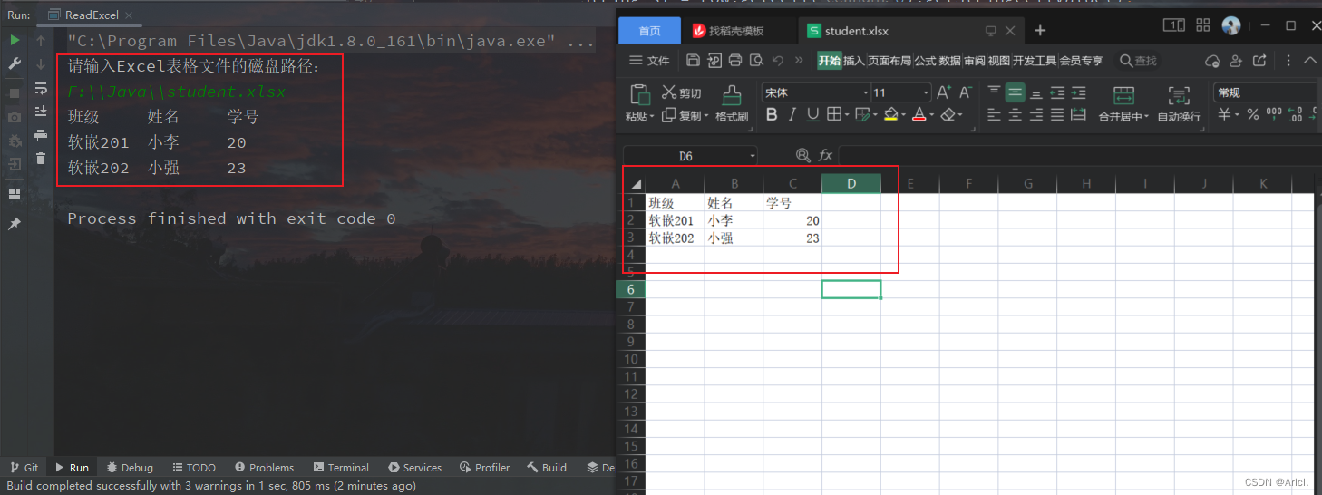Toggle italic text formatting
The width and height of the screenshot is (1322, 495).
[x=792, y=115]
